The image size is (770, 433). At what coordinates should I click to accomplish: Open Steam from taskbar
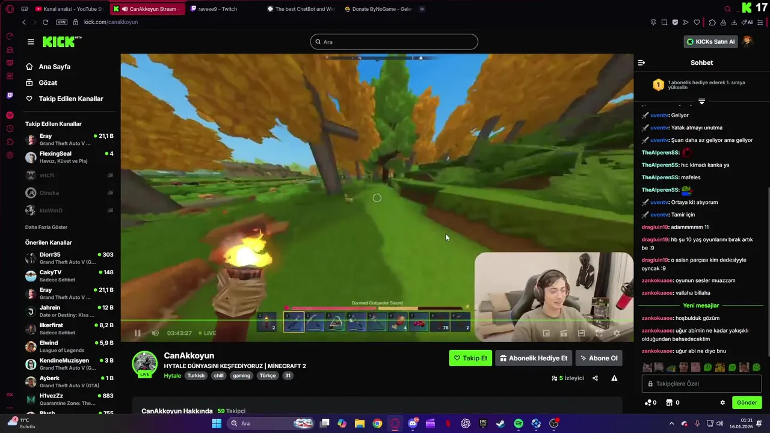click(500, 423)
